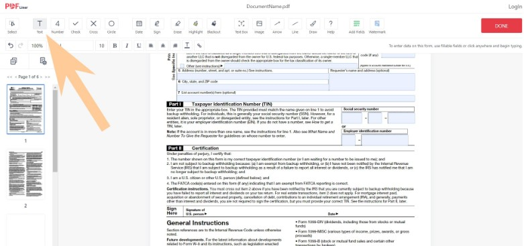Pick the Circle tool
The image size is (524, 246).
[x=111, y=24]
